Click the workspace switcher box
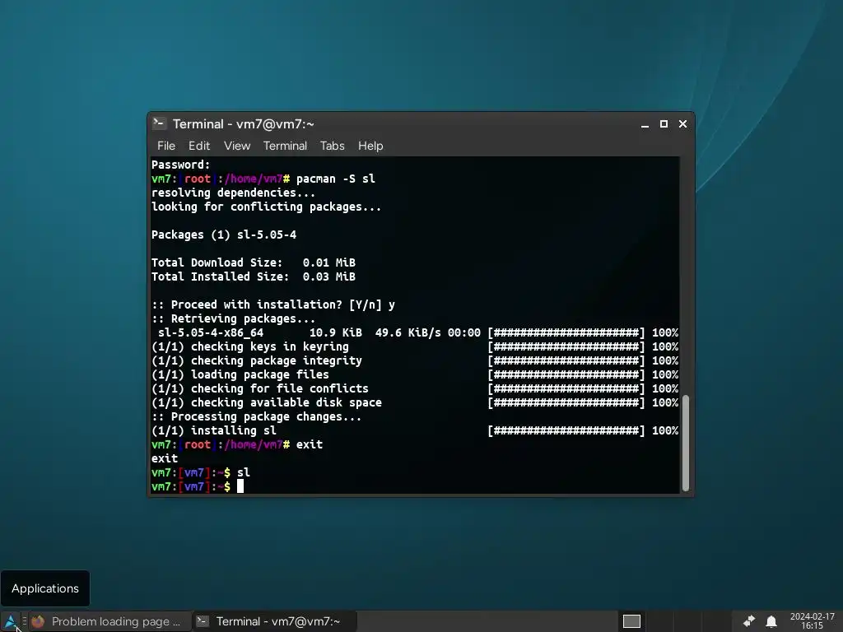The height and width of the screenshot is (632, 843). coord(631,621)
